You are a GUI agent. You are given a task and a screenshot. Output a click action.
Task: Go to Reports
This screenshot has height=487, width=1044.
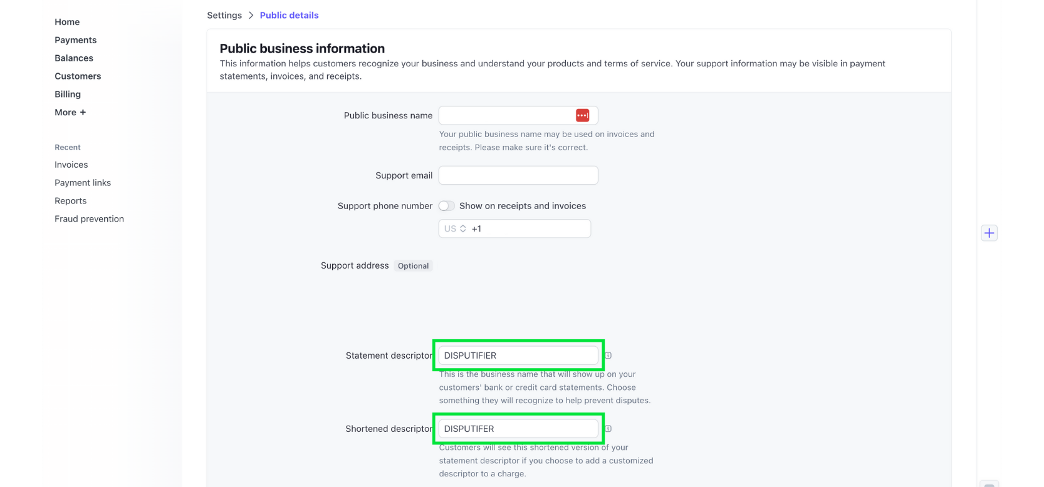[70, 201]
